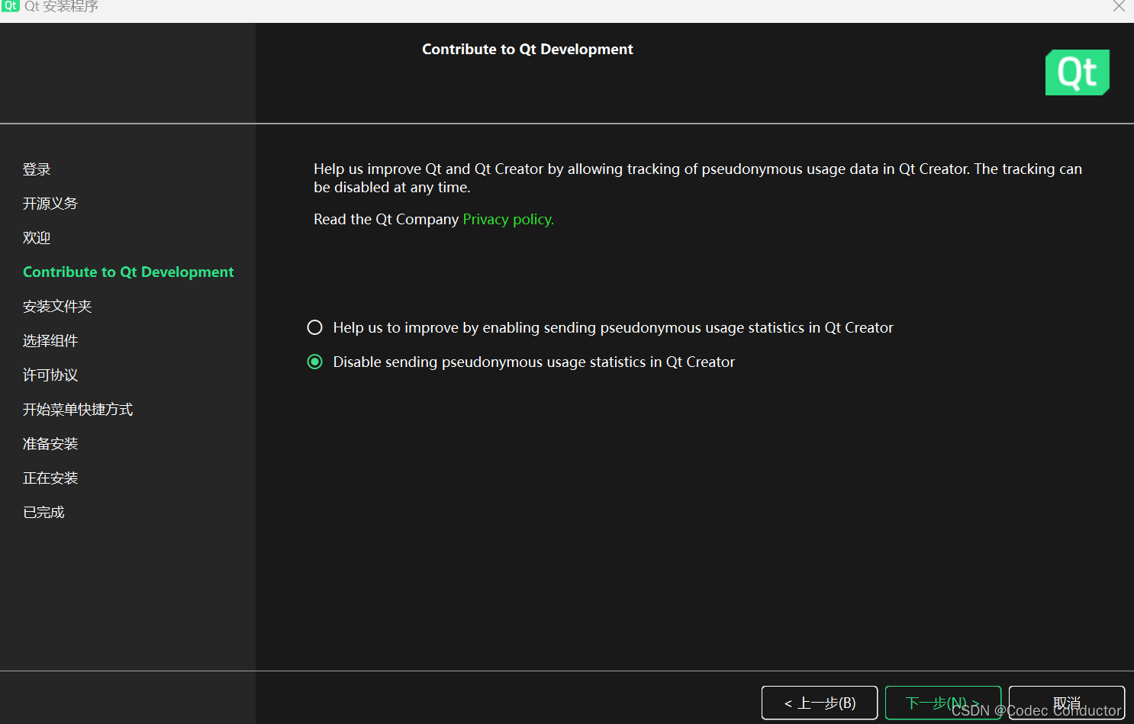The image size is (1134, 724).
Task: Click the page heading Contribute to Qt Development
Action: click(x=527, y=49)
